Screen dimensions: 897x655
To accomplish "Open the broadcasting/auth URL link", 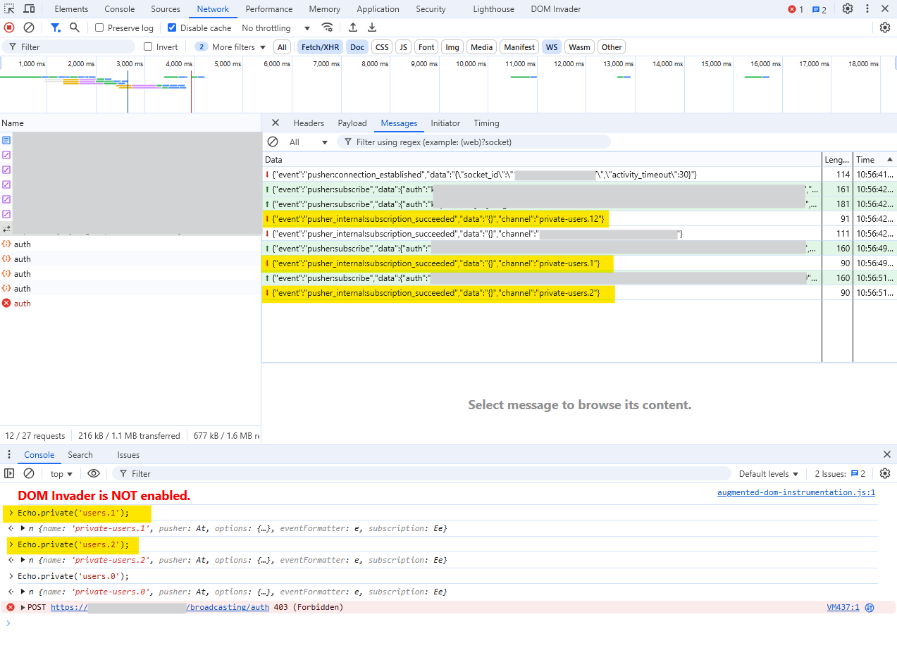I will click(160, 607).
